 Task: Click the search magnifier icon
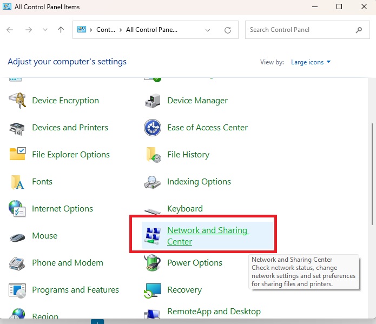(x=359, y=30)
